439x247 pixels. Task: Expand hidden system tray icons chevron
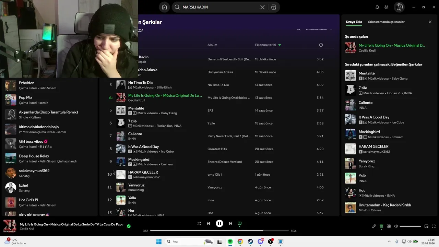click(389, 242)
